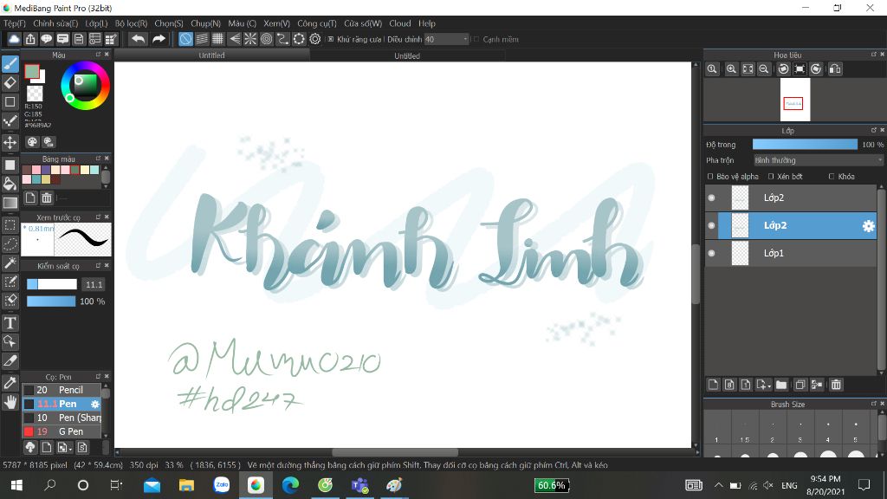Select the rectangular Select tool

tap(10, 224)
